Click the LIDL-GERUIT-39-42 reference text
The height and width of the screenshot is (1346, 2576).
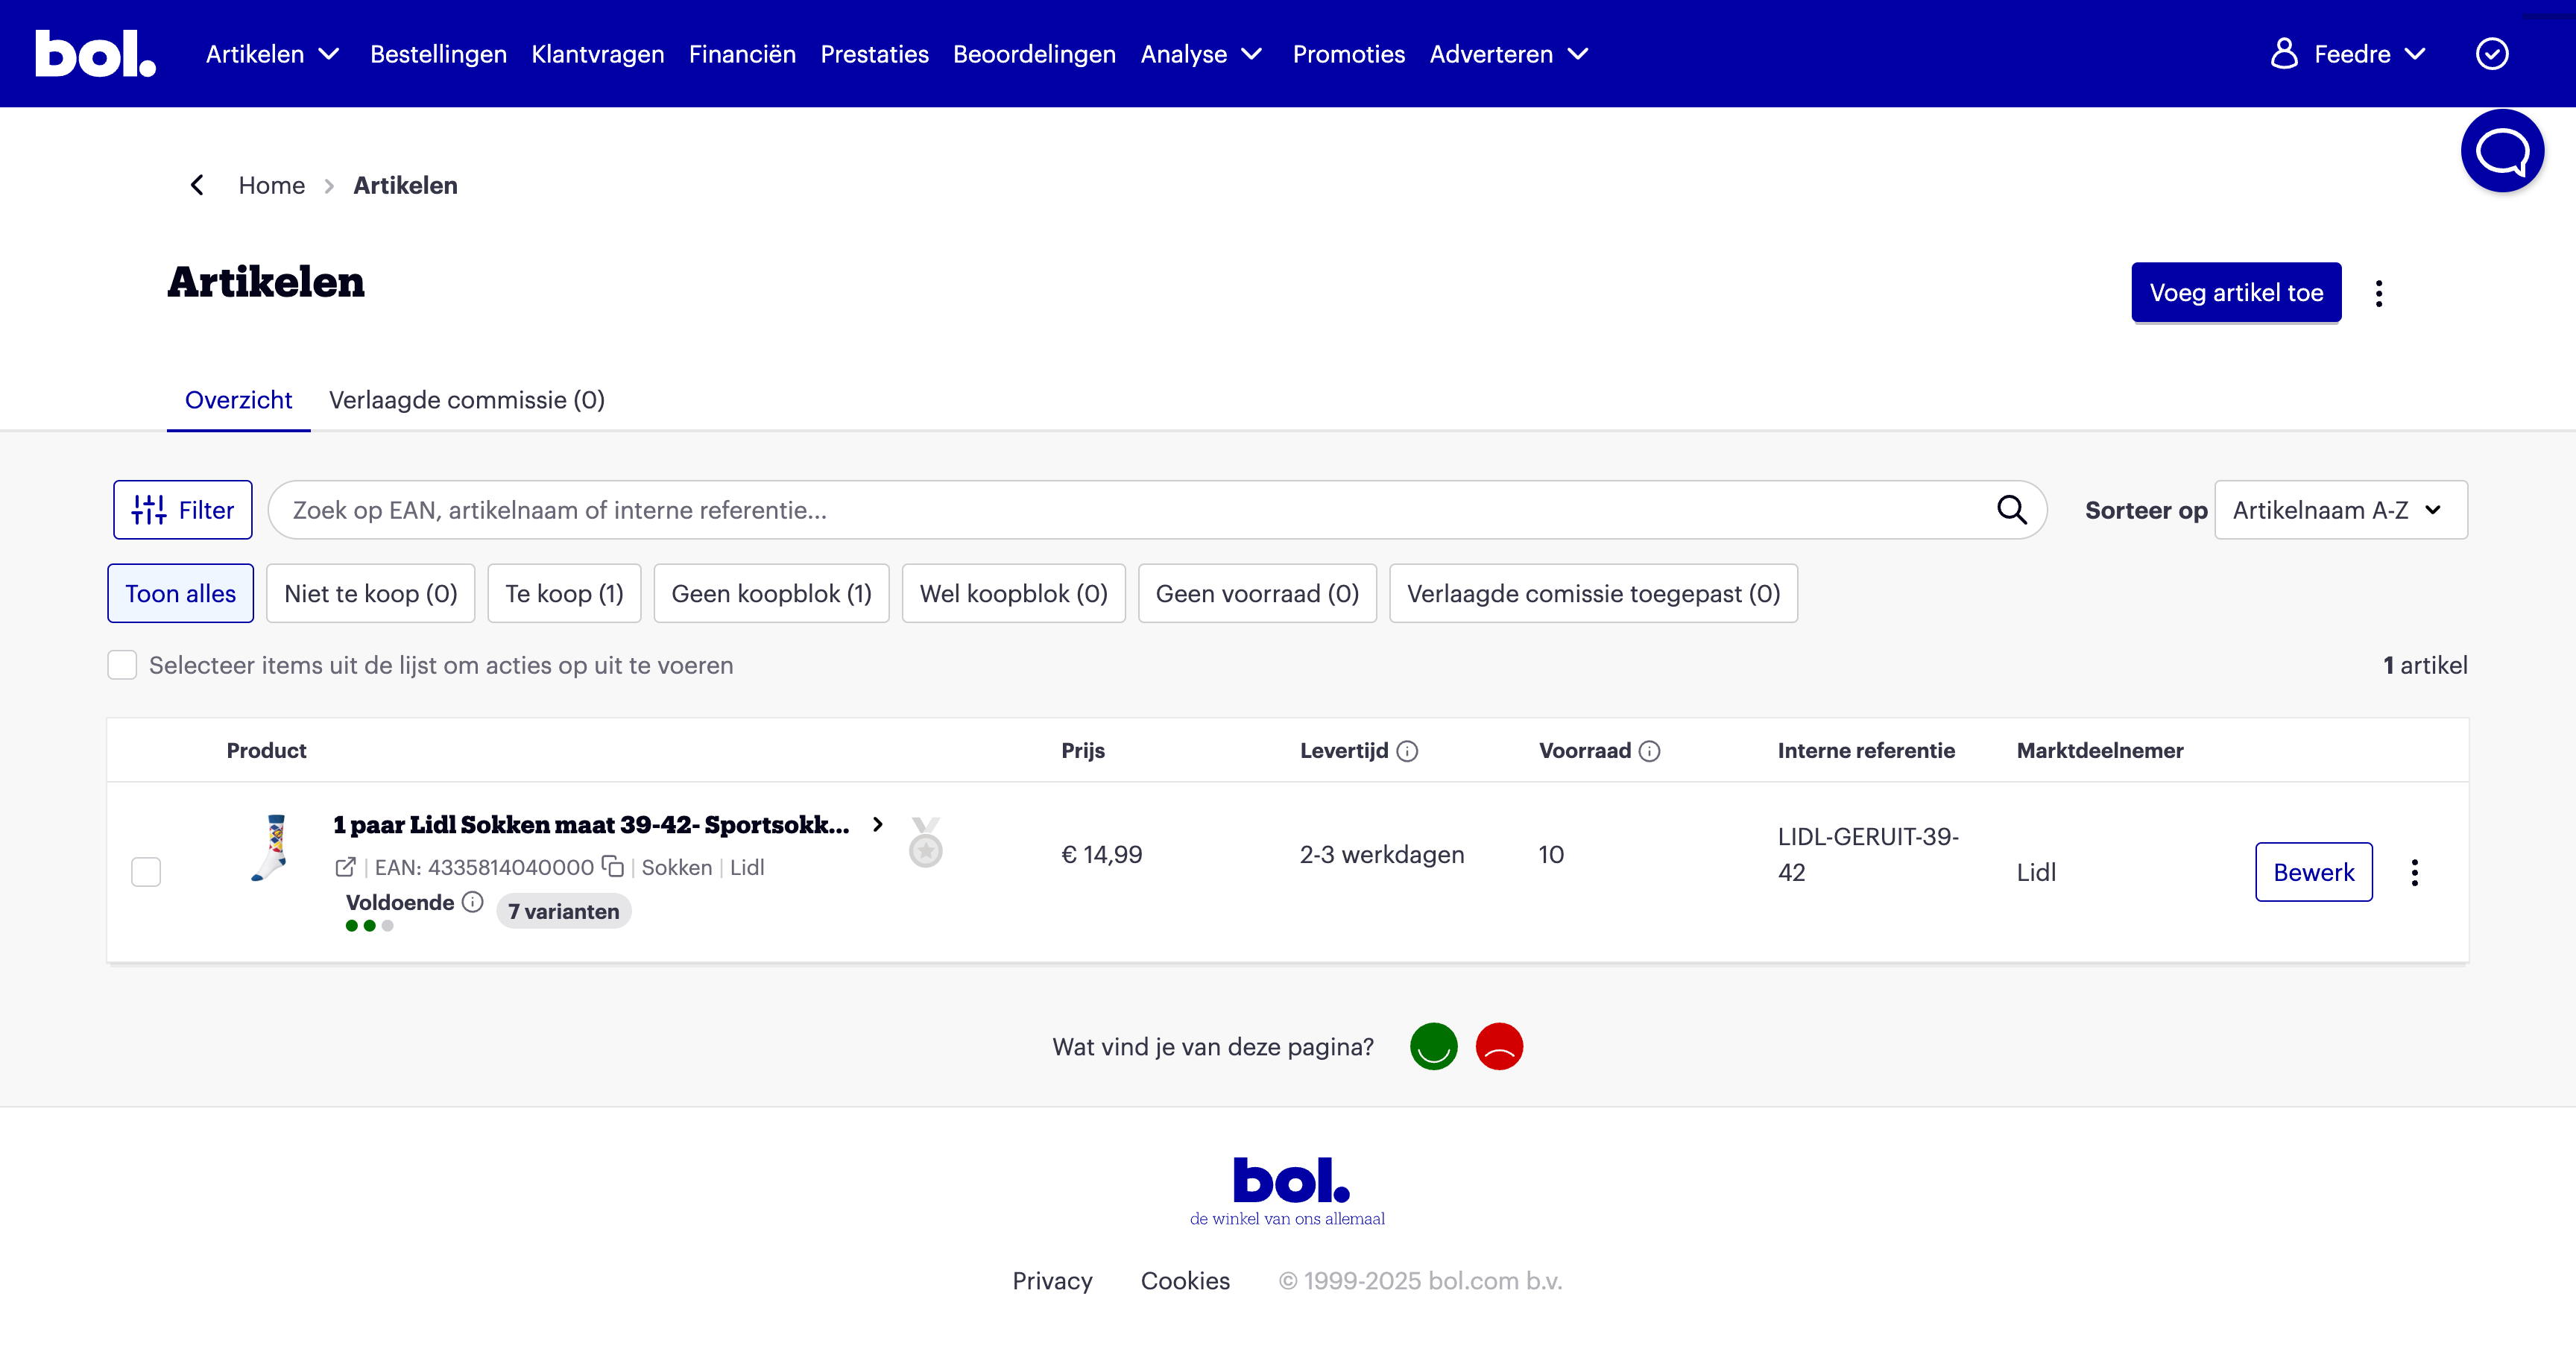click(1868, 854)
